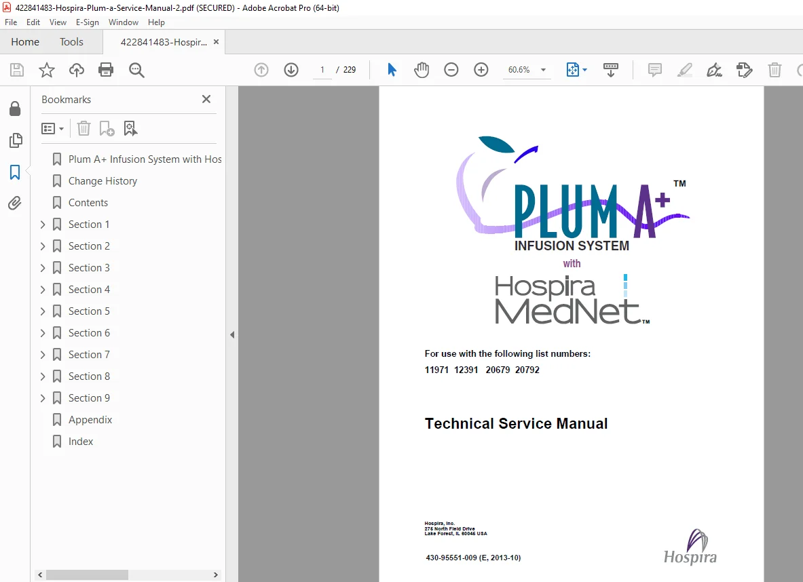This screenshot has height=582, width=803.
Task: Open the Edit menu
Action: 33,22
